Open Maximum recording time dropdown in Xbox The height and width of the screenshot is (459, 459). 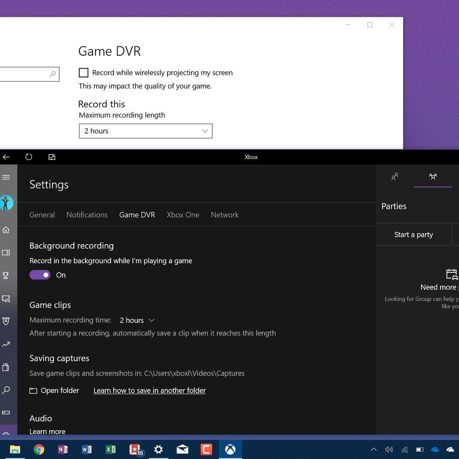(x=137, y=320)
